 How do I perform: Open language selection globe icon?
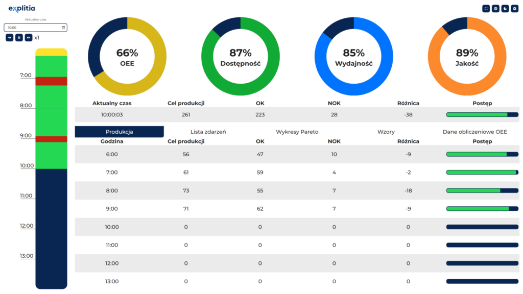click(x=495, y=9)
